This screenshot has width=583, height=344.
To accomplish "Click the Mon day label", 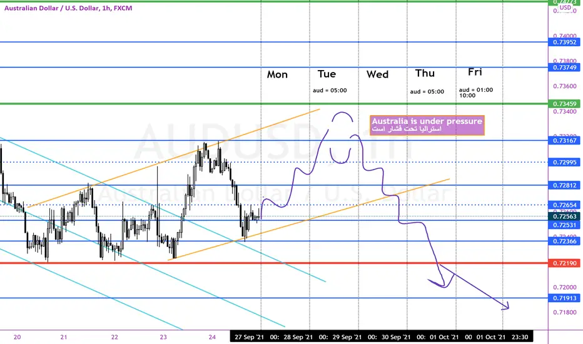I will (x=277, y=74).
